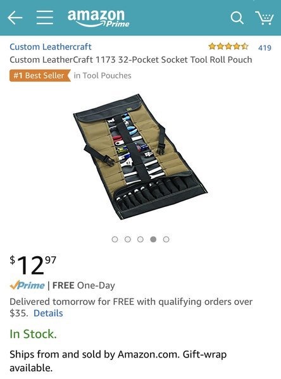Tap the tool roll pouch product image
The image size is (281, 379).
[140, 157]
